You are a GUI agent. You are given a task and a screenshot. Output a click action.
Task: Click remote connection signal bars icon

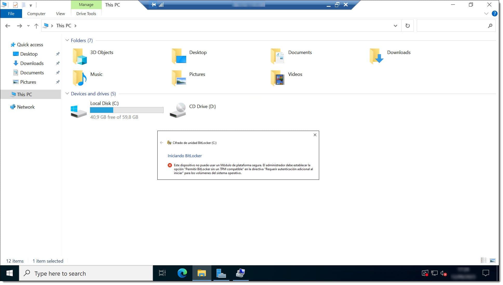161,5
